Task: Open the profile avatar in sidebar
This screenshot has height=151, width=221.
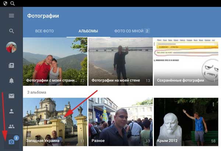Action: point(11,48)
